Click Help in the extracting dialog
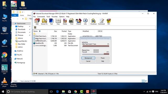Screen dimensions: 168x94 [103, 61]
